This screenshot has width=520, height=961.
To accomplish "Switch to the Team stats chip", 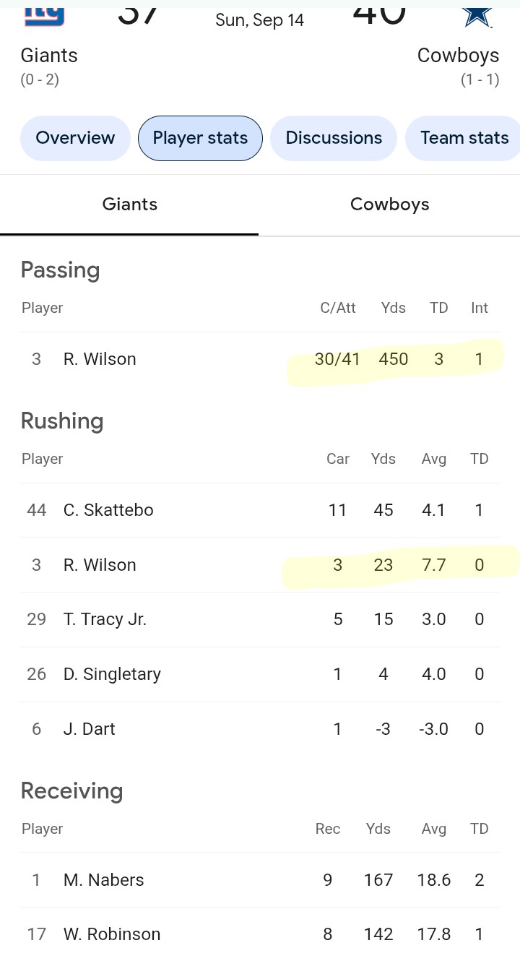I will [x=464, y=138].
